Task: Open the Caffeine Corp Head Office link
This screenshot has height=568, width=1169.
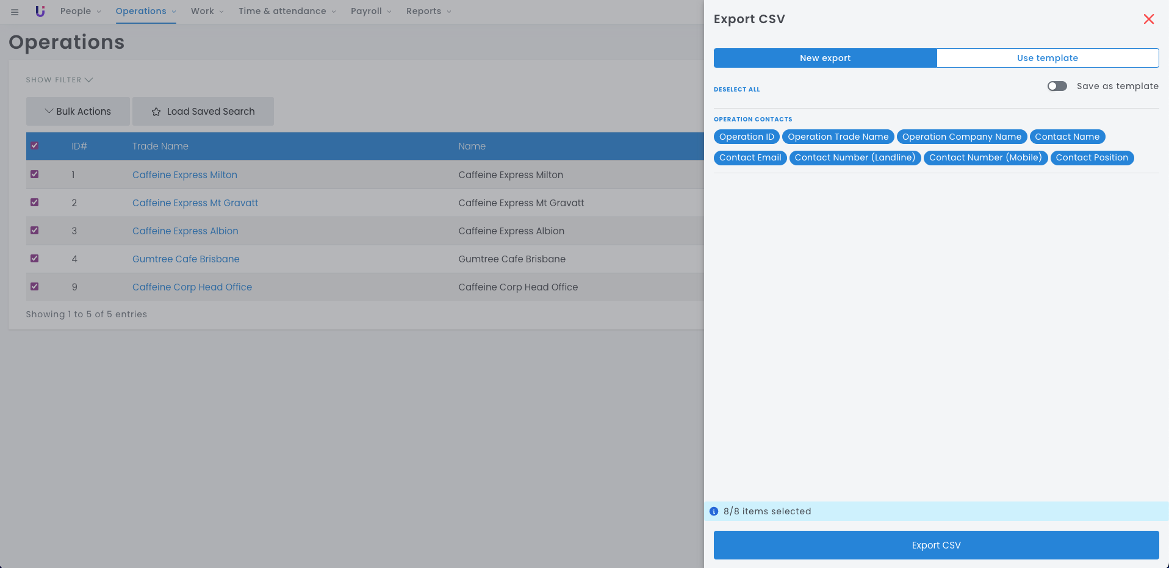Action: 192,287
